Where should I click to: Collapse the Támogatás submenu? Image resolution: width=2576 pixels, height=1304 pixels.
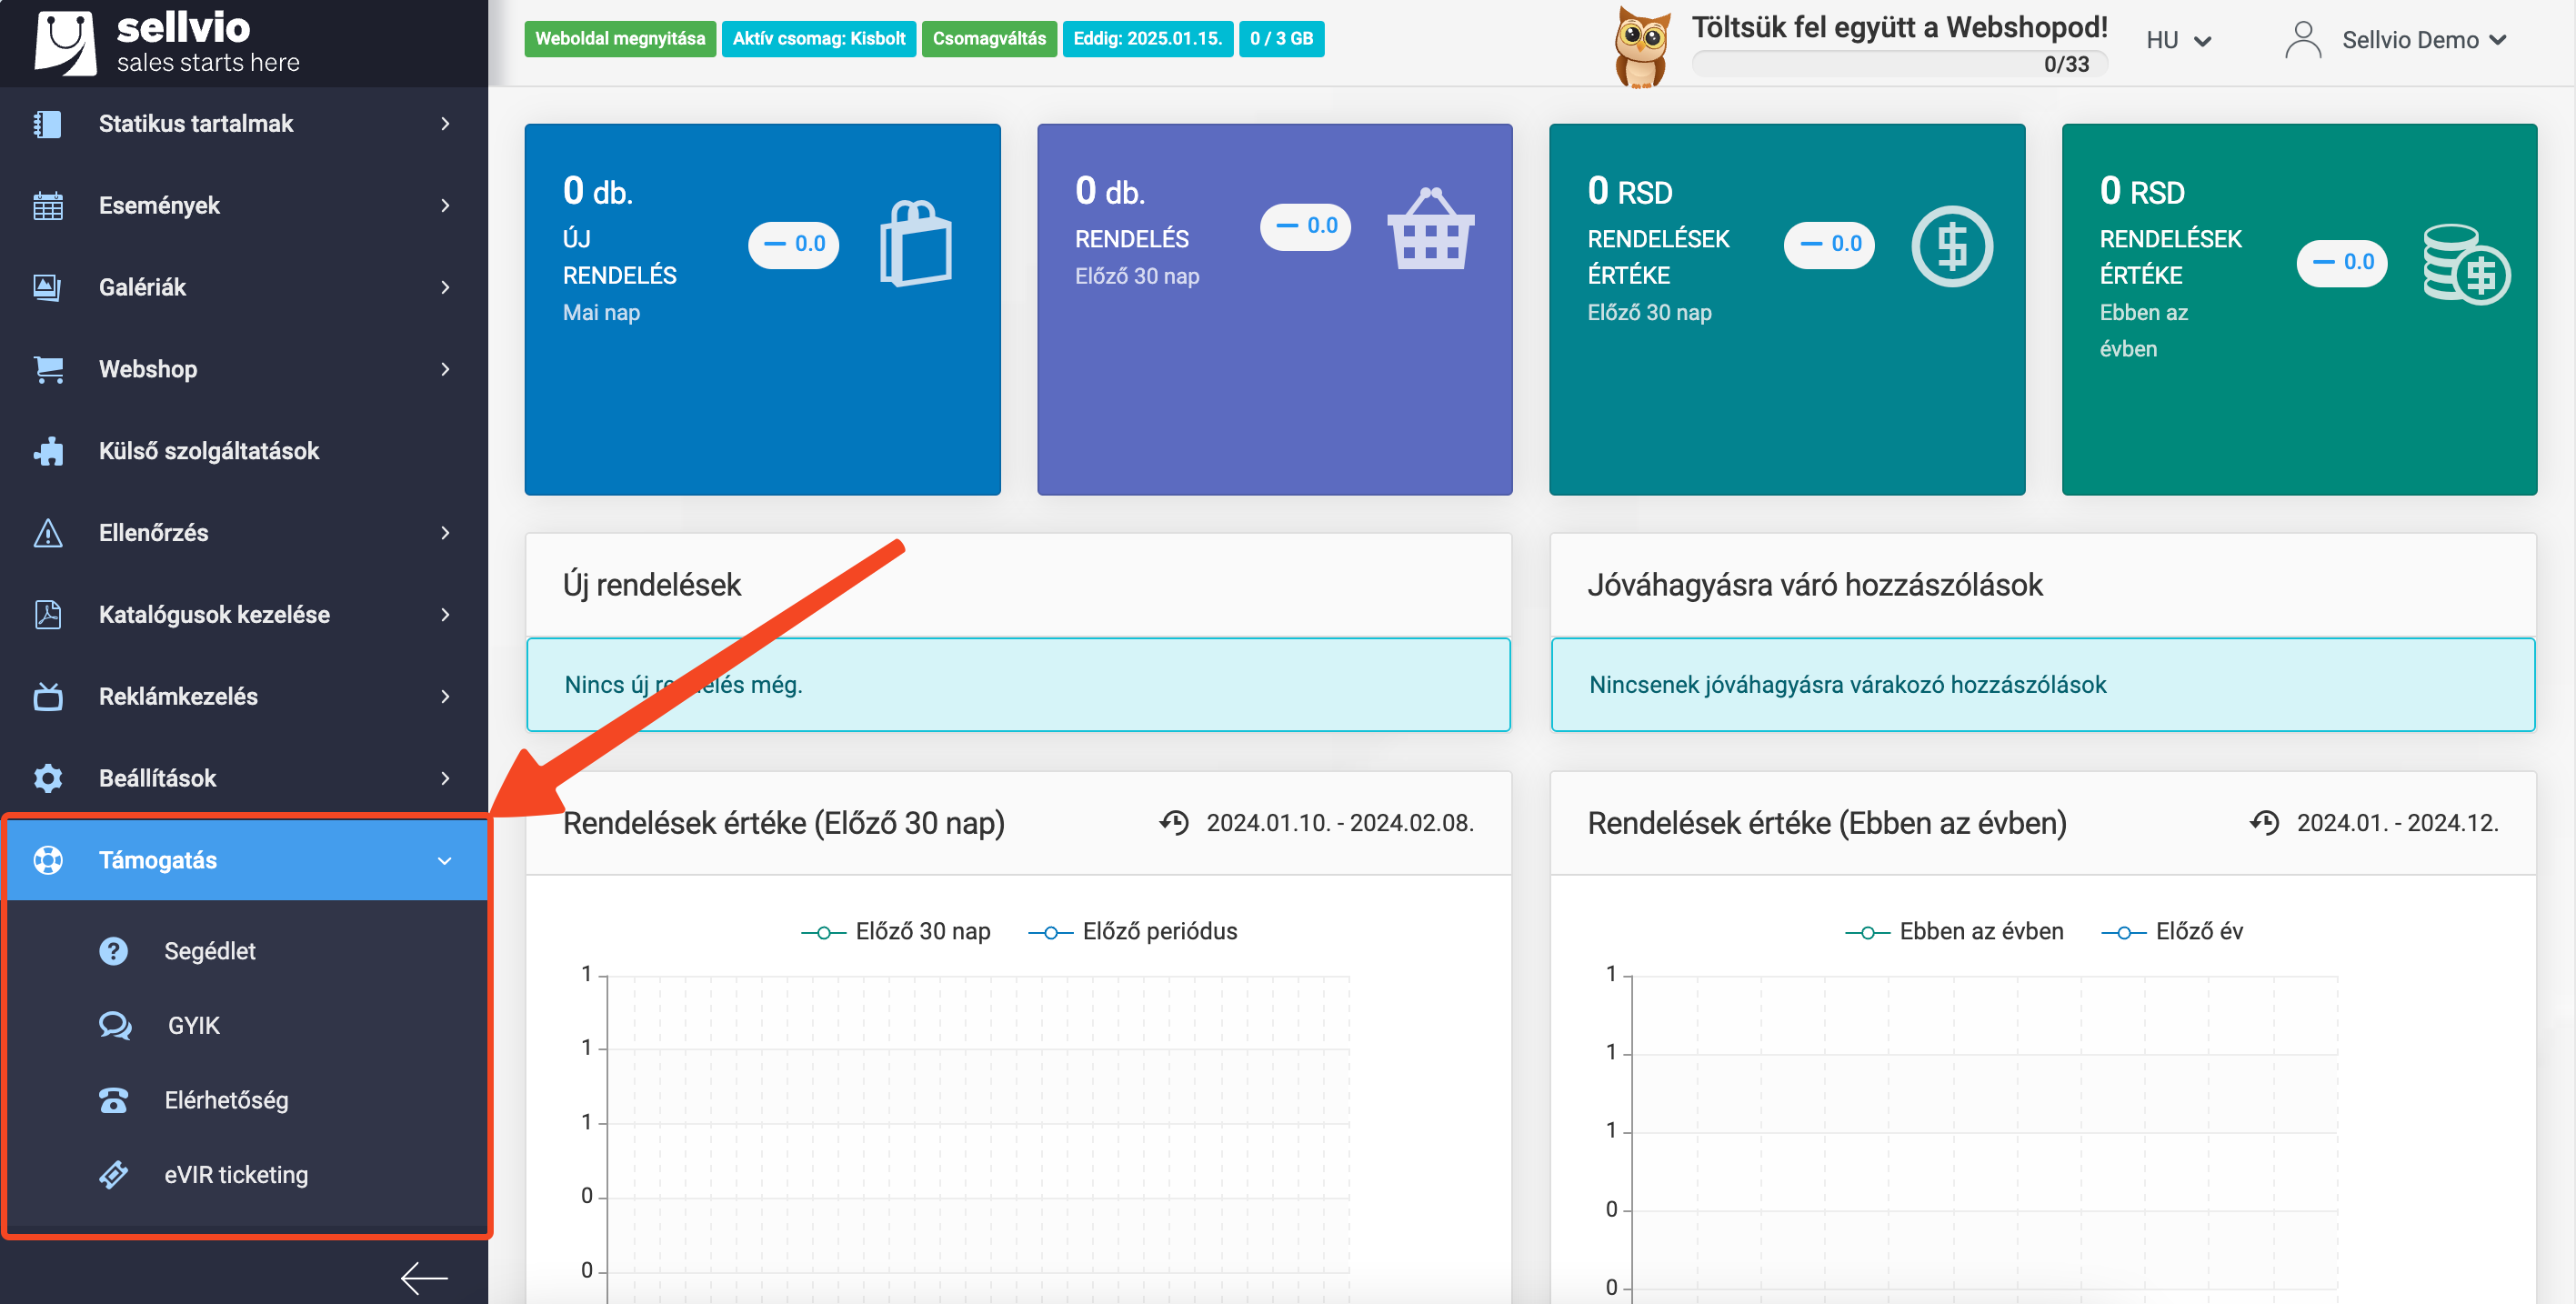coord(446,859)
